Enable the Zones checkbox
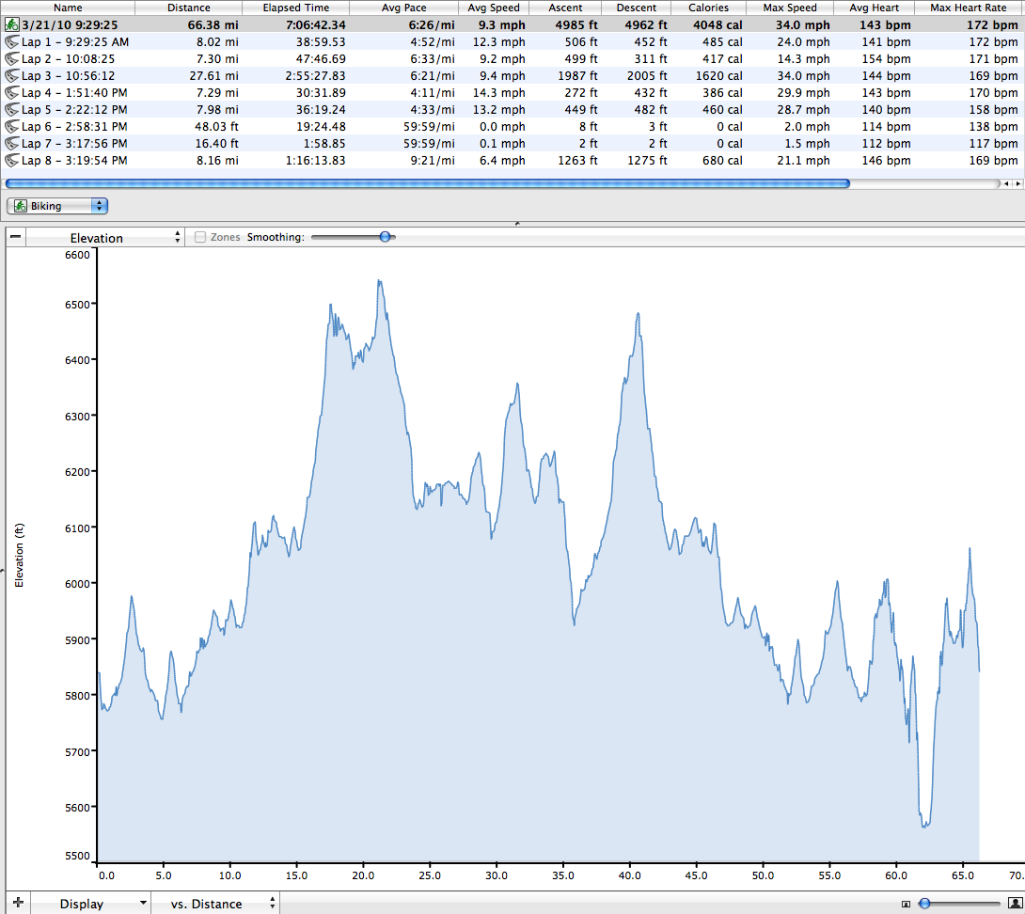 click(200, 238)
